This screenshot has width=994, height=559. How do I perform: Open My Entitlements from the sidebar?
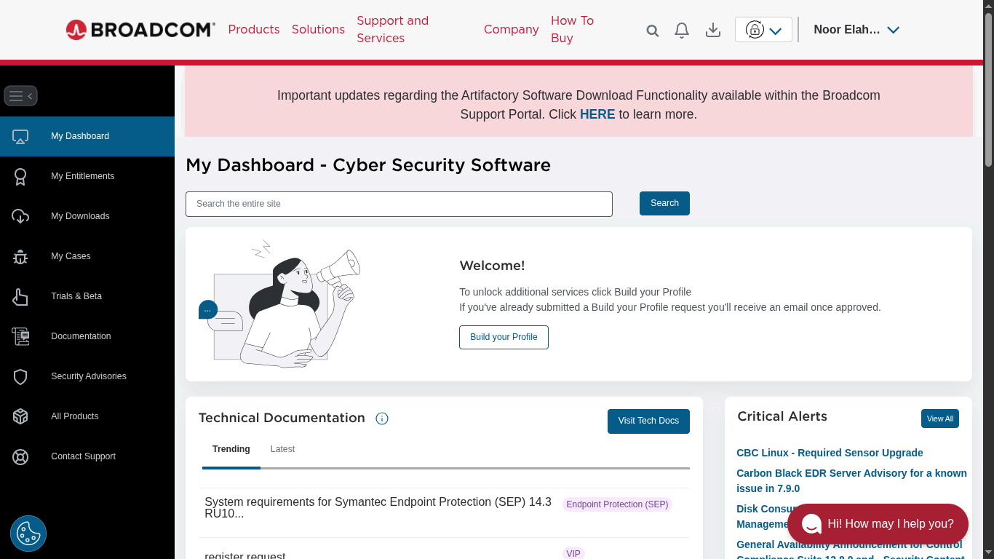tap(82, 175)
